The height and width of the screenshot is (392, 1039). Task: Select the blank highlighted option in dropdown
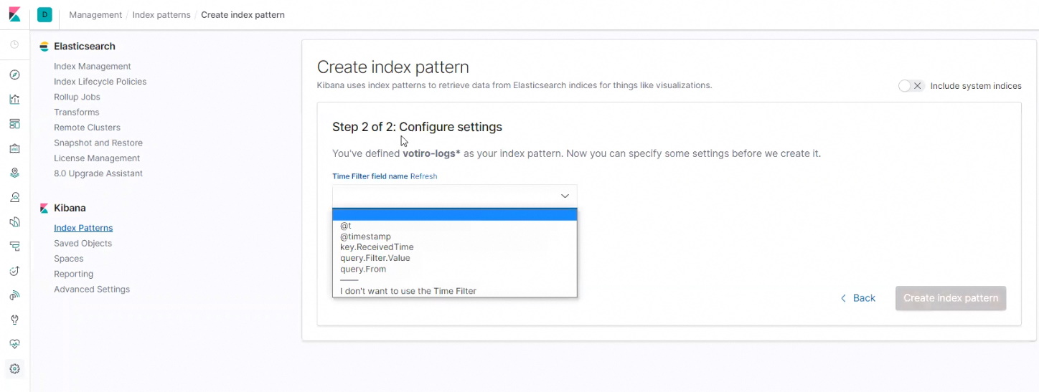(x=454, y=214)
